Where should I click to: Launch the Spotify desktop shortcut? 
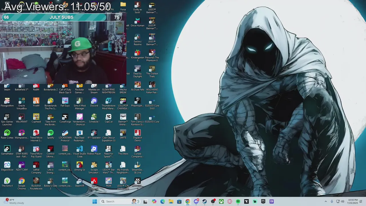pyautogui.click(x=51, y=134)
